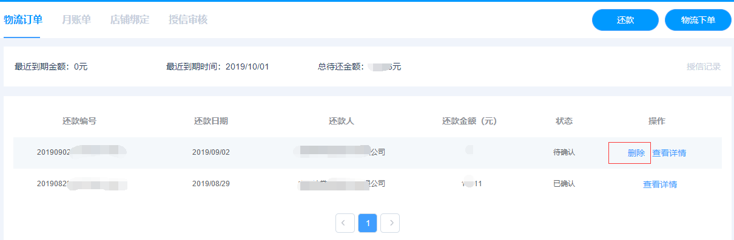734x240 pixels.
Task: Click the 状态 column header
Action: [x=564, y=121]
